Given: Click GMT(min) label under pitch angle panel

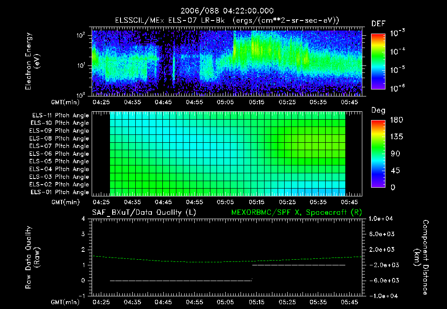Looking at the screenshot, I should pyautogui.click(x=65, y=202).
